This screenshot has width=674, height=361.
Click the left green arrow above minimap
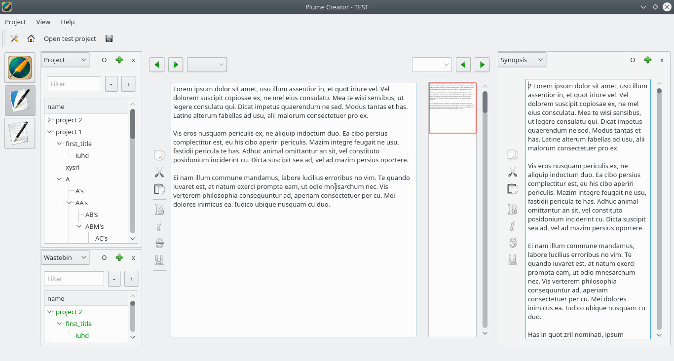click(x=463, y=65)
